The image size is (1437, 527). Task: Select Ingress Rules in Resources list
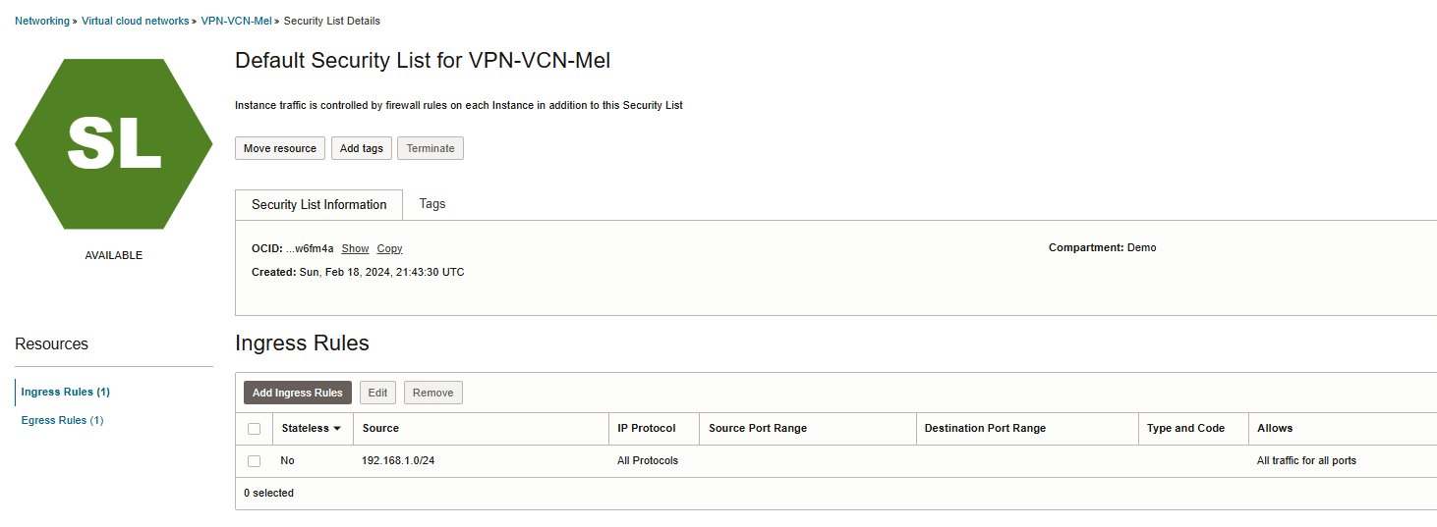[x=65, y=392]
